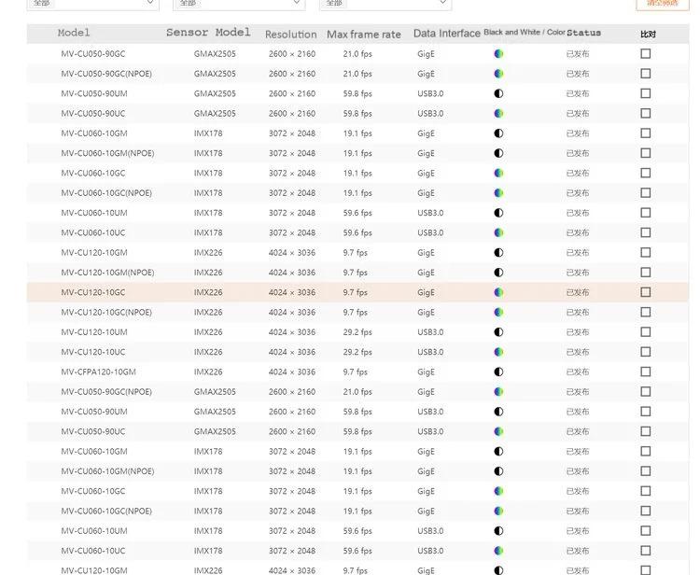This screenshot has width=700, height=575.
Task: Open the MV-CU120-10GC(NPOE) model link
Action: tap(106, 313)
